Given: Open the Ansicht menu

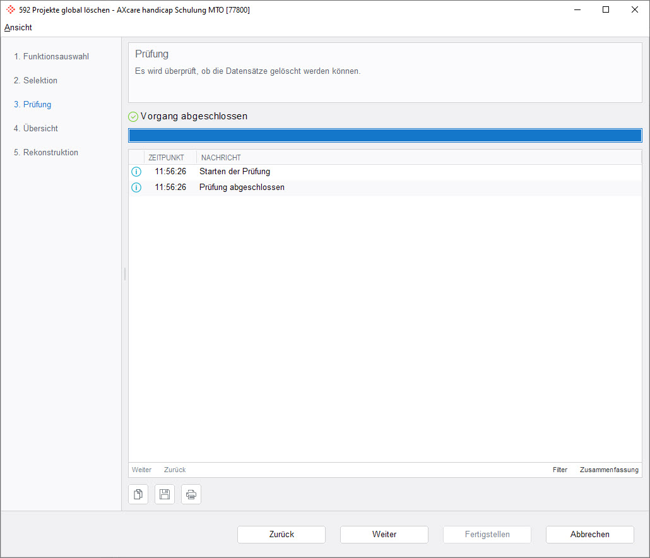Looking at the screenshot, I should point(18,27).
